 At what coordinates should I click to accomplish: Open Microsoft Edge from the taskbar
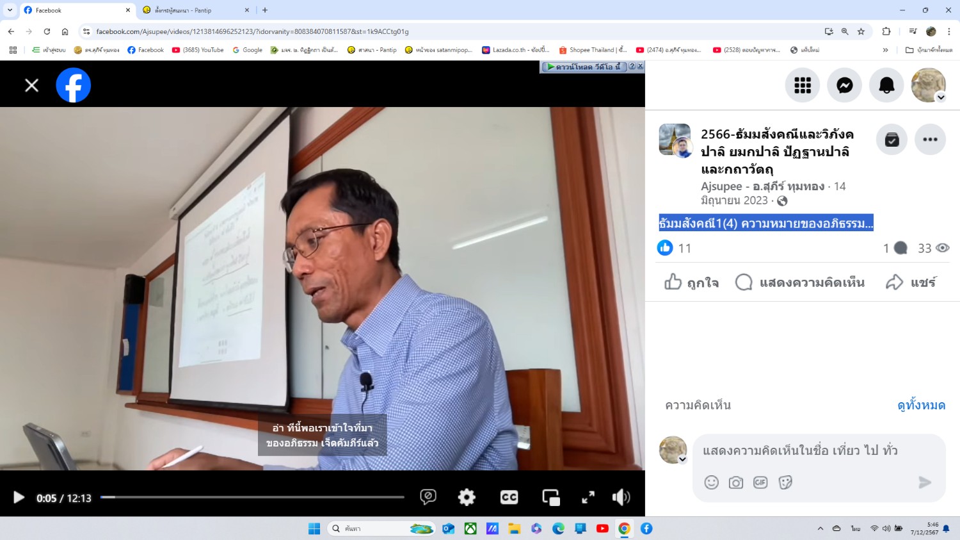click(558, 528)
